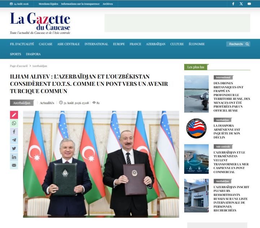Image resolution: width=260 pixels, height=228 pixels.
Task: Open the Économie section
Action: coord(197,44)
